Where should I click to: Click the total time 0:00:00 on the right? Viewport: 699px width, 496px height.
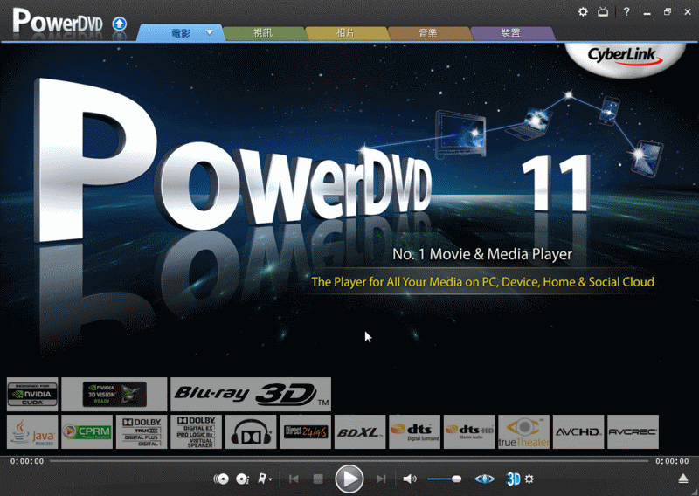click(x=672, y=461)
